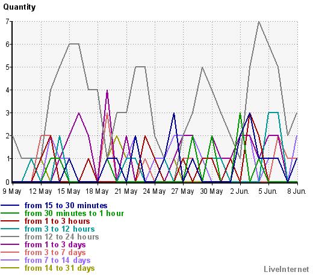Click the y-axis value 5
The image size is (313, 275).
click(x=8, y=67)
